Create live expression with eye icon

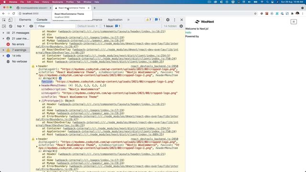[31, 26]
